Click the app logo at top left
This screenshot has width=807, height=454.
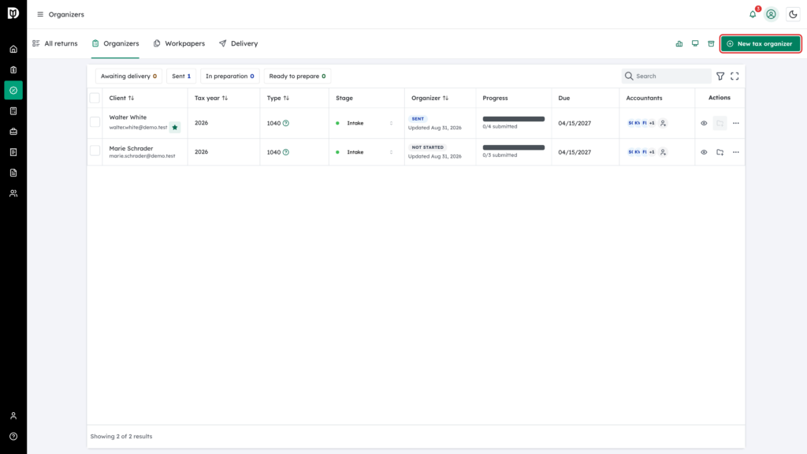(13, 13)
